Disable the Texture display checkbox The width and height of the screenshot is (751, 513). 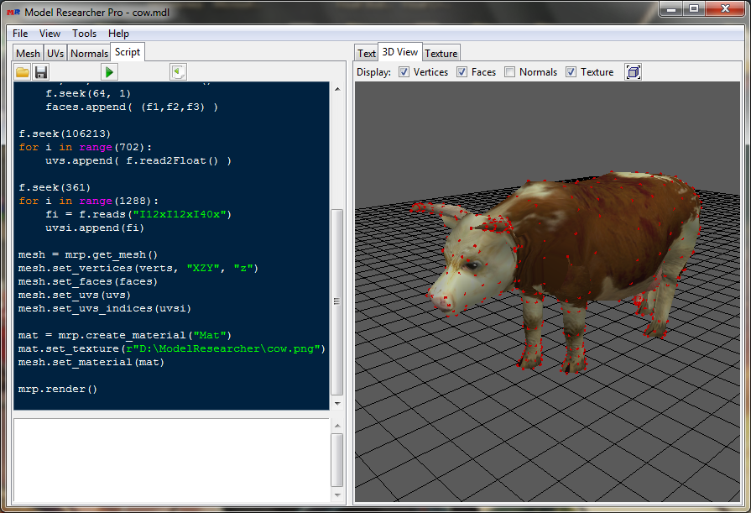[x=571, y=72]
